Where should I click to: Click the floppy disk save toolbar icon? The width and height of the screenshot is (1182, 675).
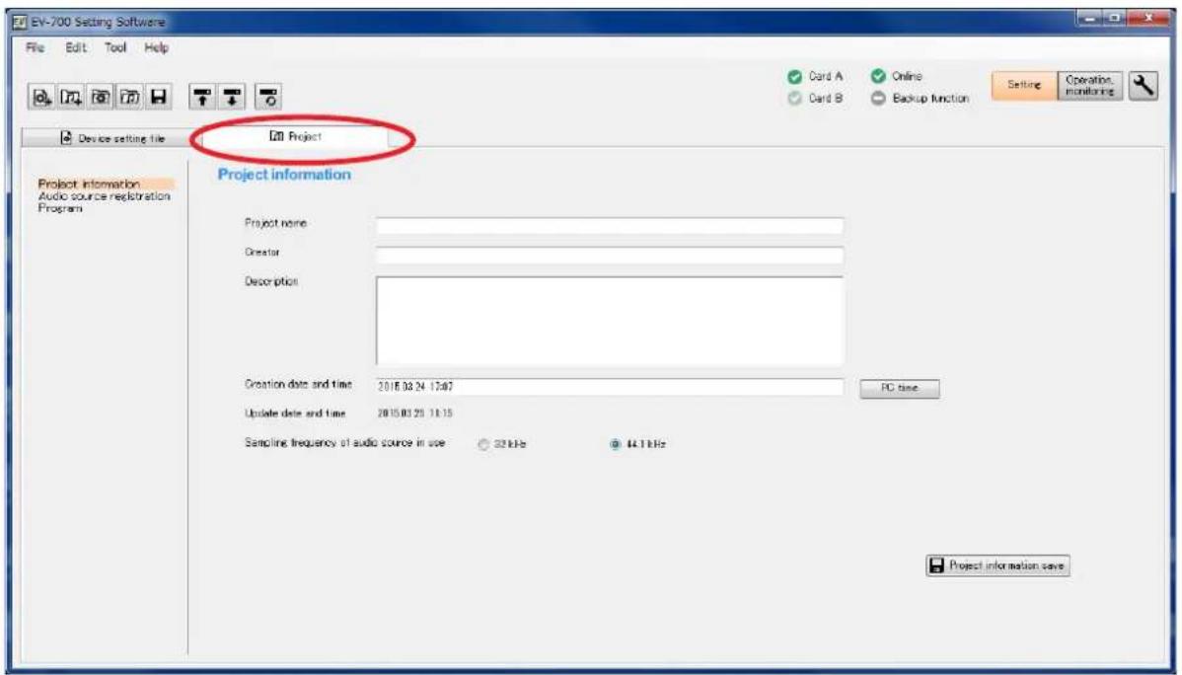pos(158,98)
